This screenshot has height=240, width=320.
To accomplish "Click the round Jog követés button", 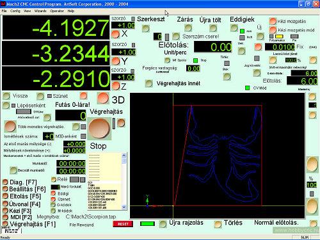I will point(257,73).
